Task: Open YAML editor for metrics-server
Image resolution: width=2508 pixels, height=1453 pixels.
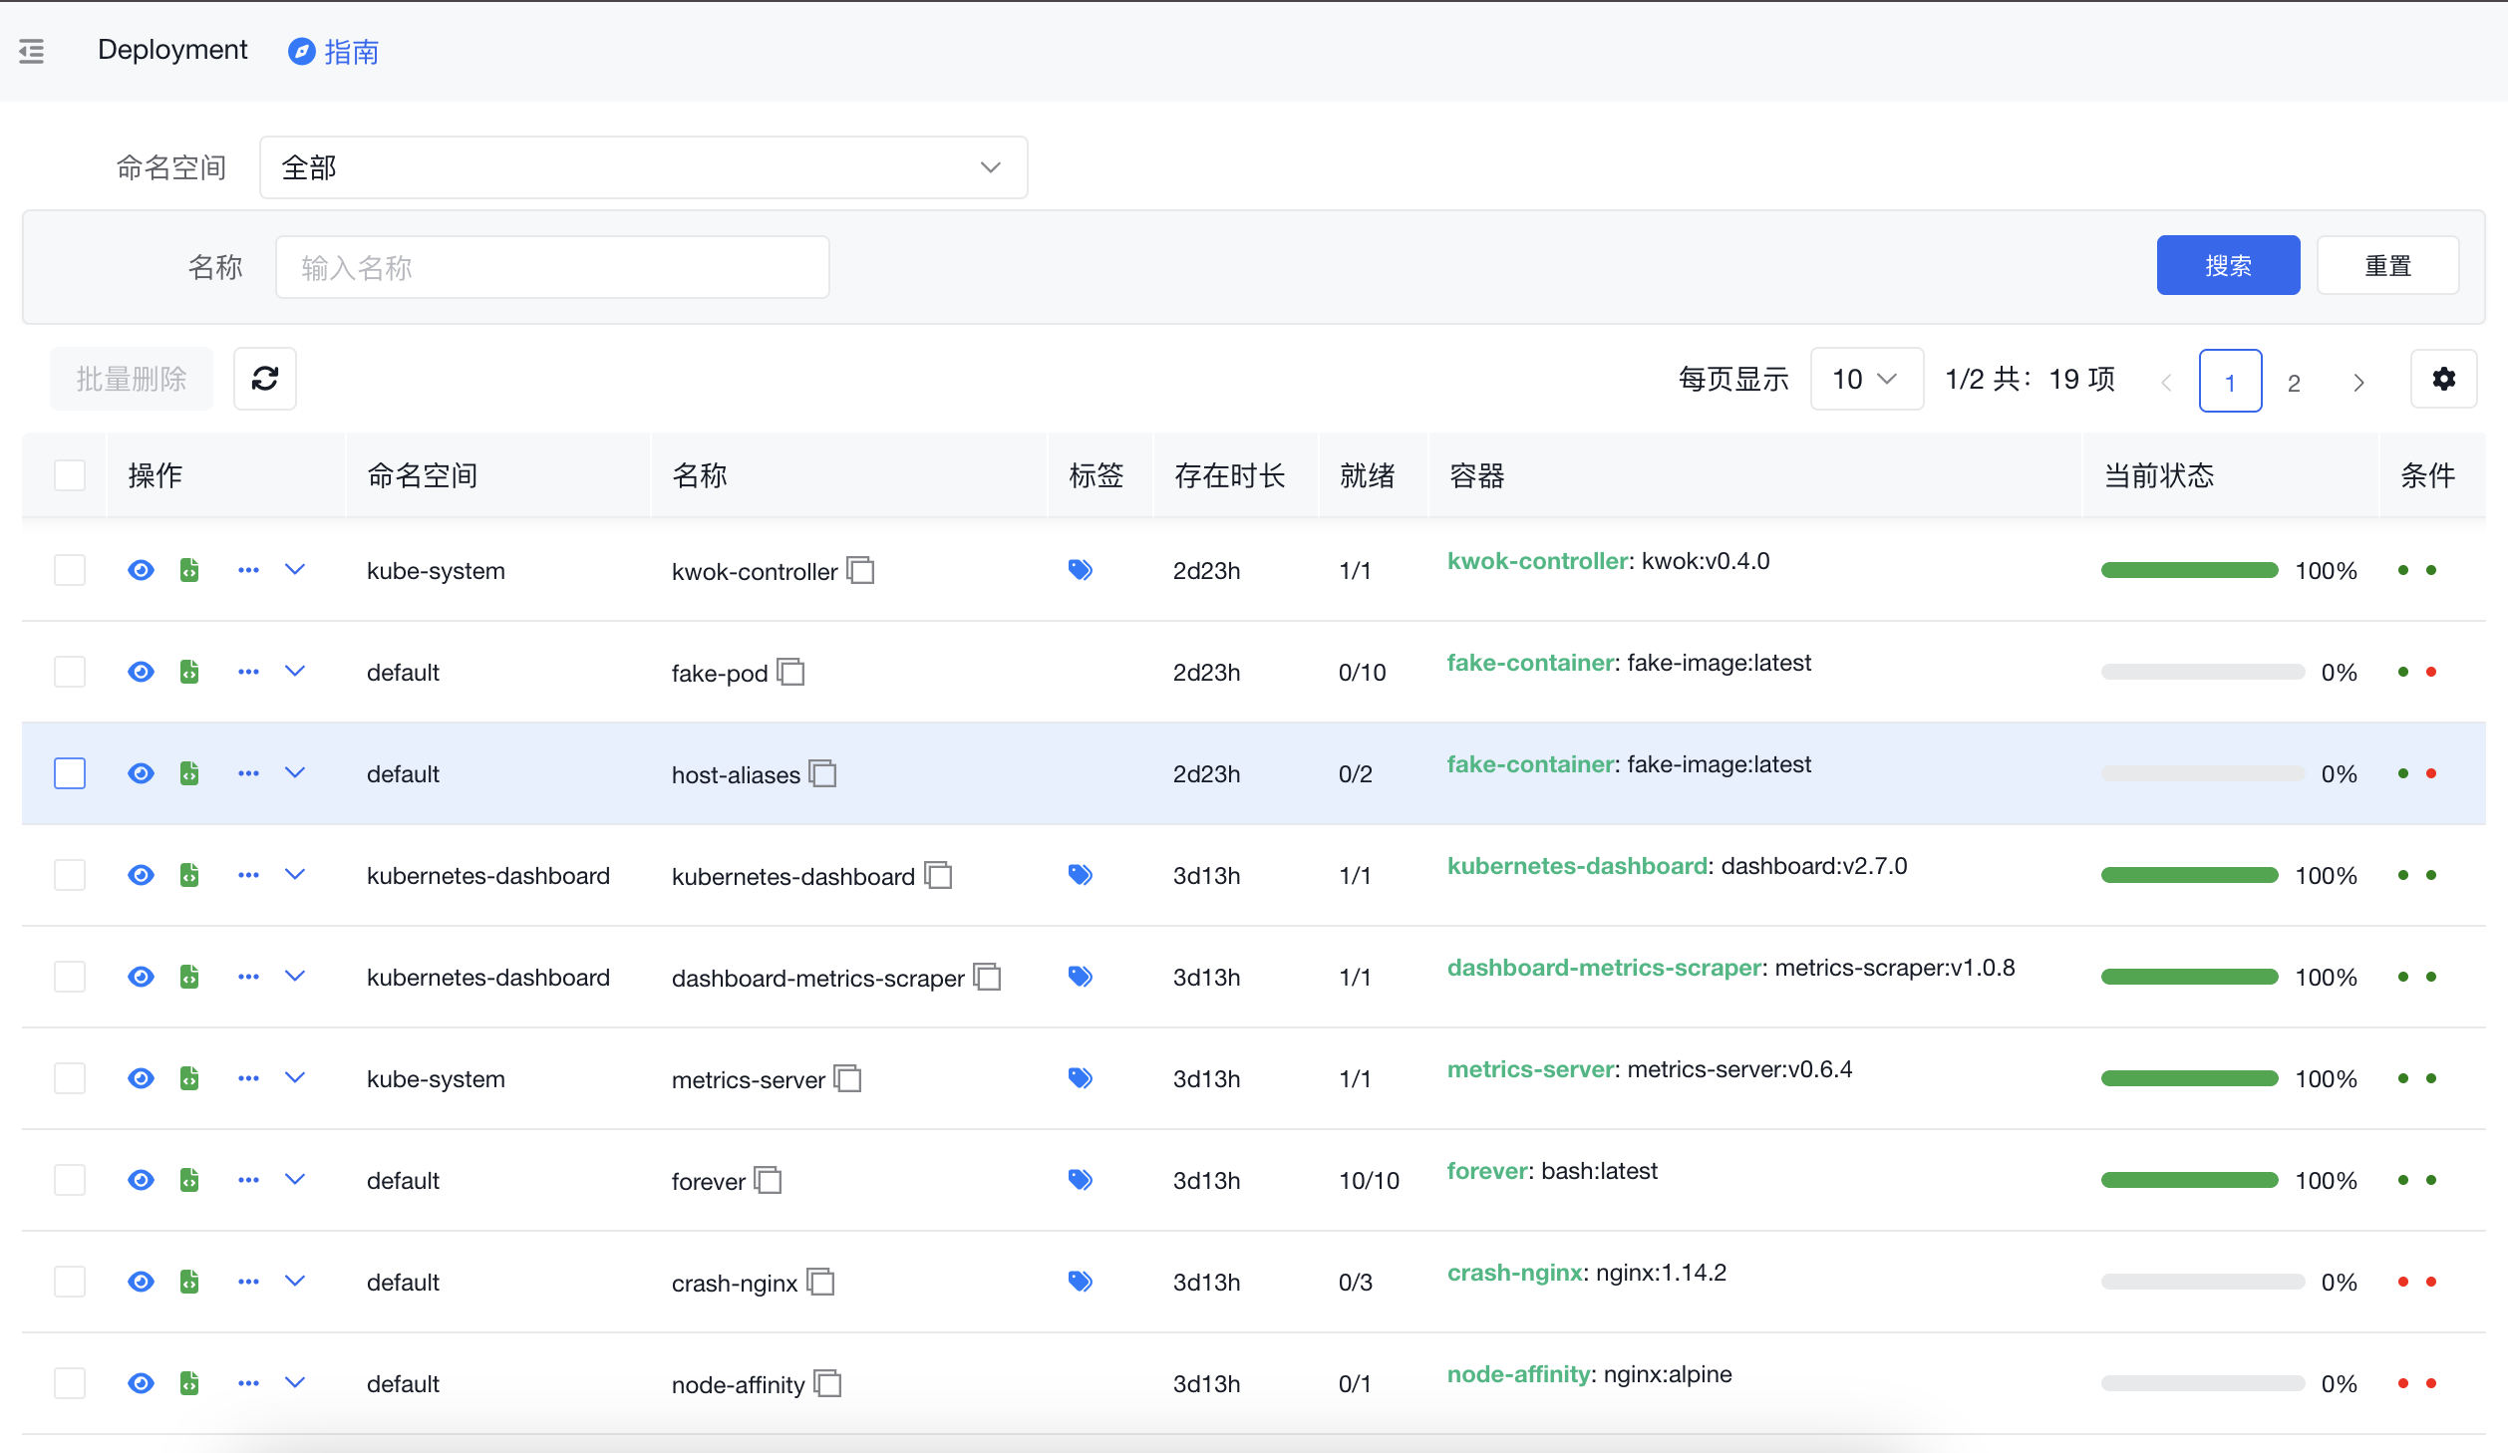Action: pos(189,1078)
